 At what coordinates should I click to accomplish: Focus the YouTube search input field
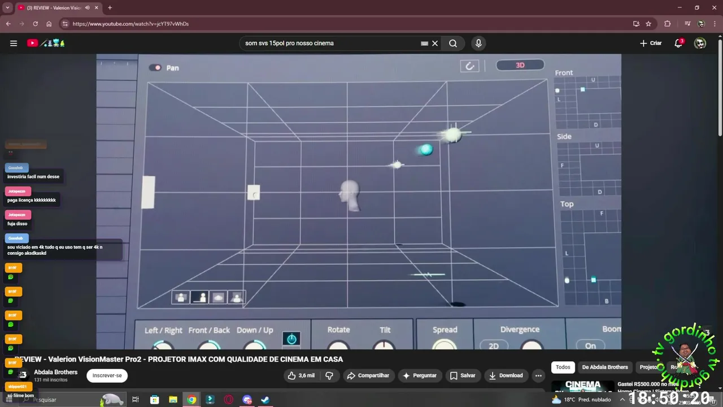point(330,43)
